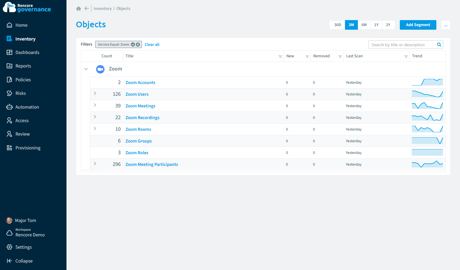Click the Zoom Rooms trend sparkline
460x270 pixels.
[427, 129]
